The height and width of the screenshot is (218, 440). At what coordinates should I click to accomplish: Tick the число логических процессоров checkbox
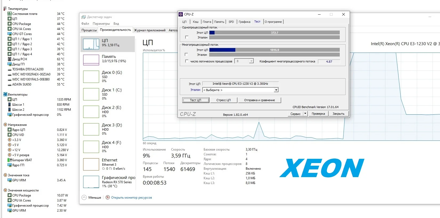point(187,61)
